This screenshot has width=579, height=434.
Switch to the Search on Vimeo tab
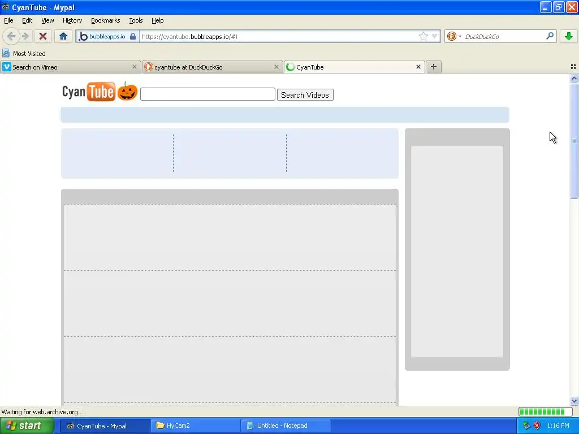click(71, 67)
